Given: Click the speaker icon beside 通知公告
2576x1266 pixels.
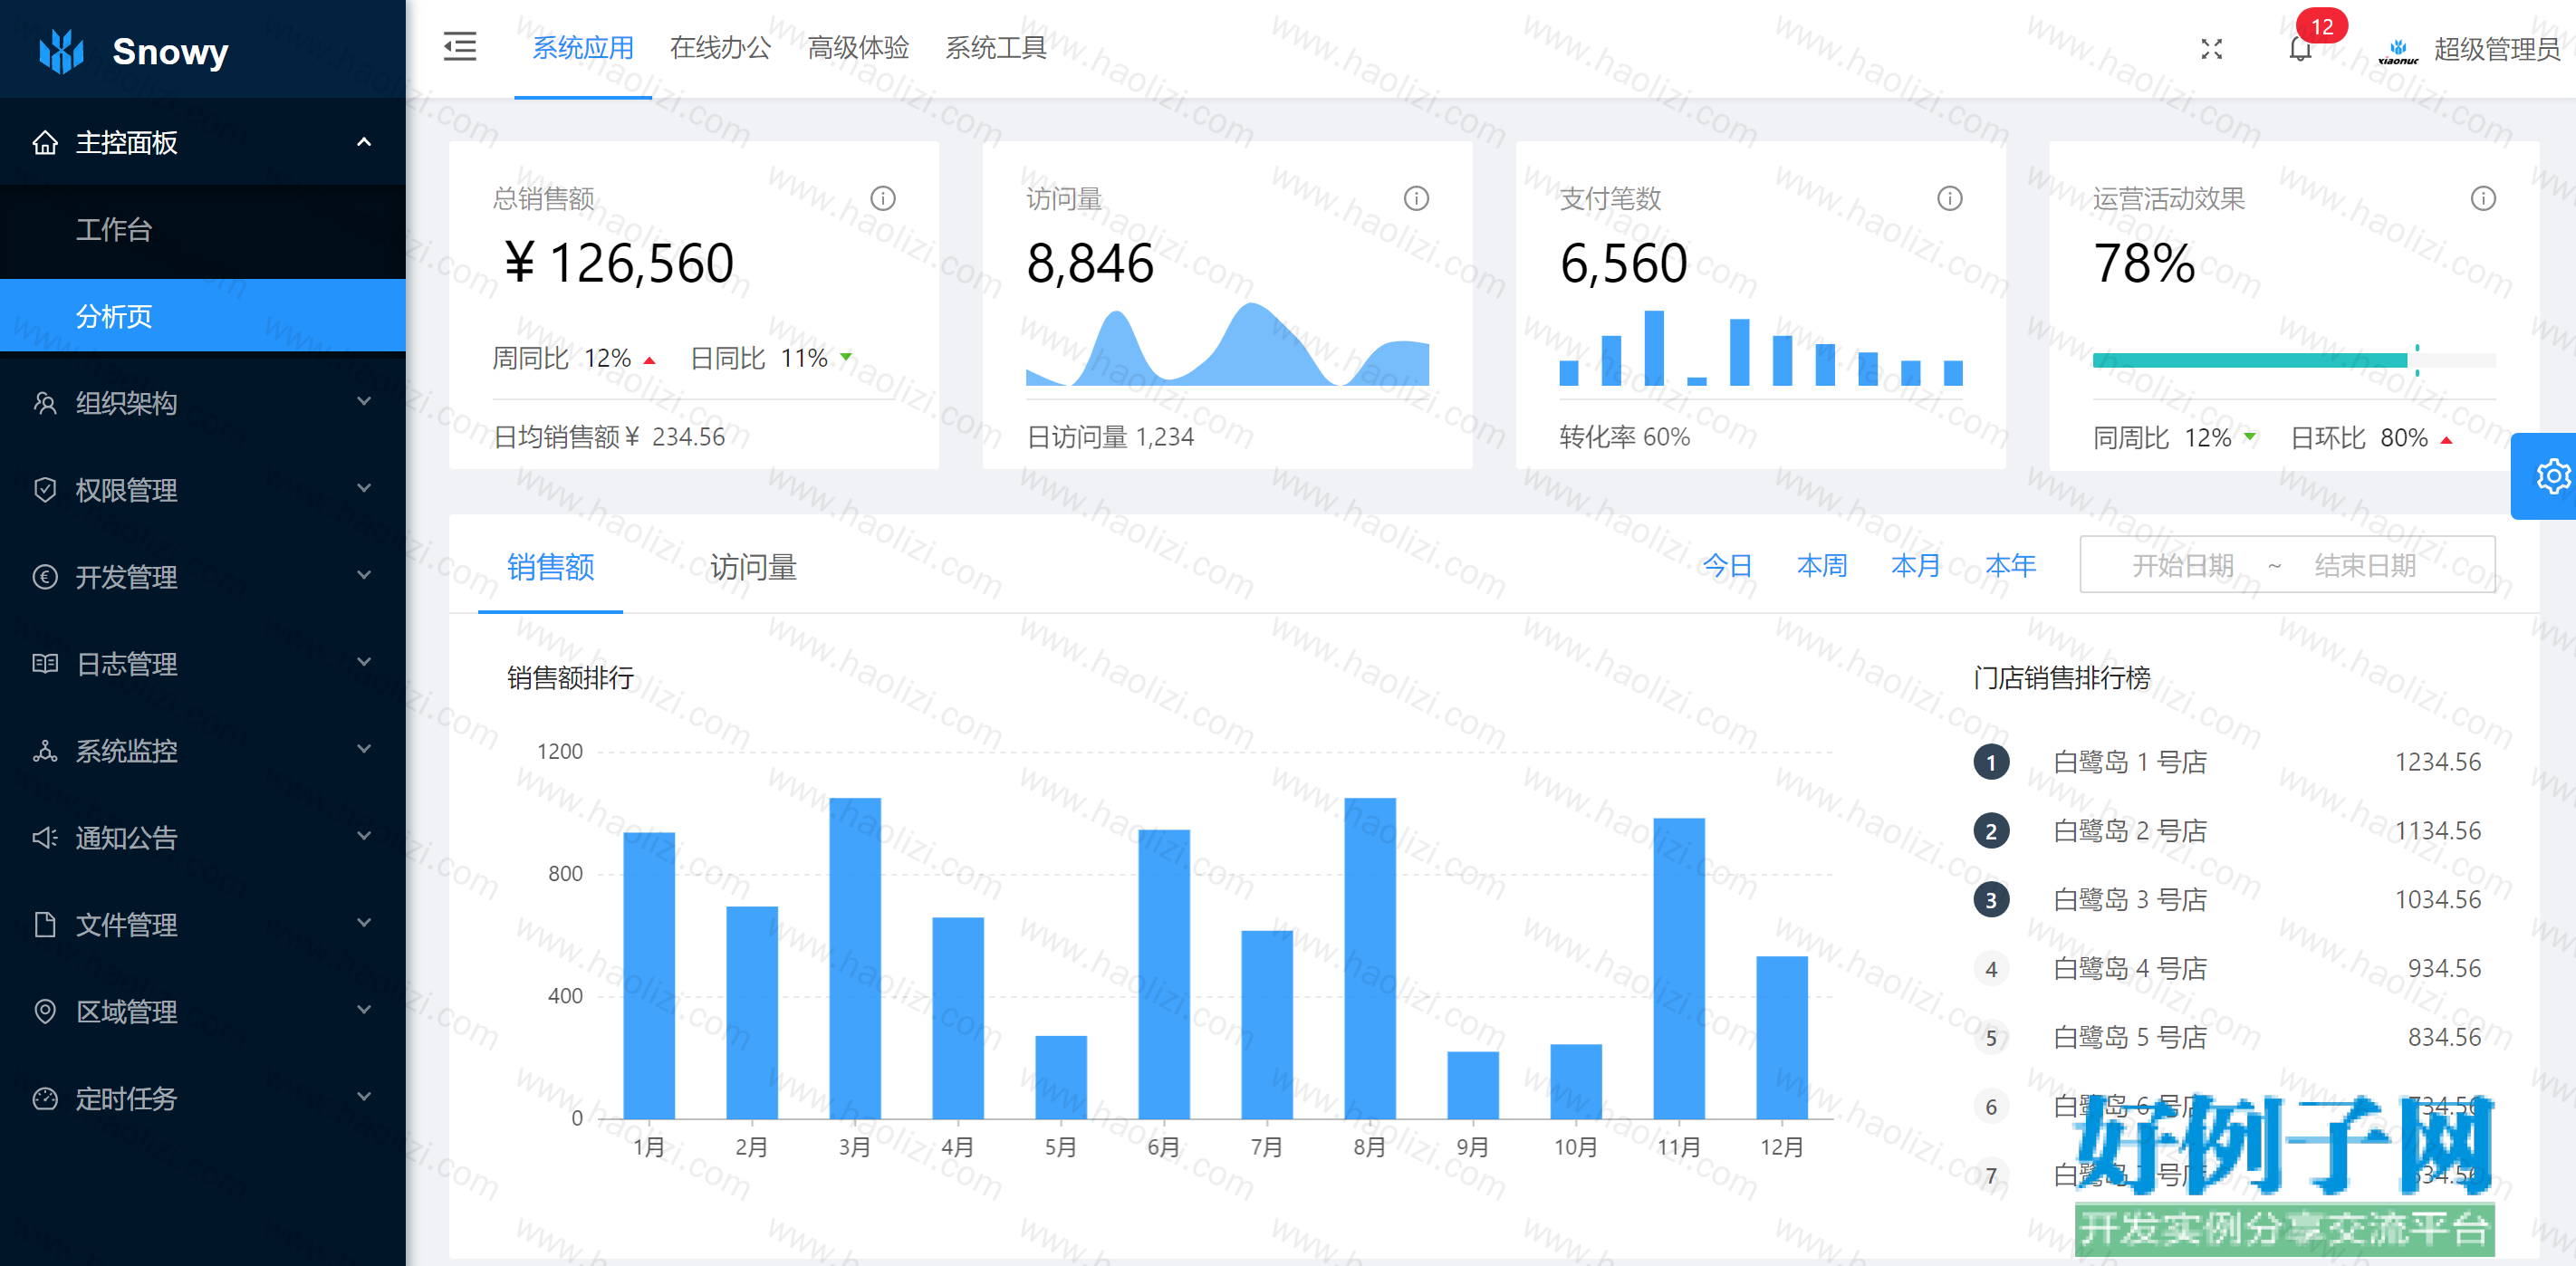Looking at the screenshot, I should pos(45,837).
